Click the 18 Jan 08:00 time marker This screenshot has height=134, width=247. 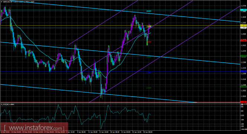point(115,132)
